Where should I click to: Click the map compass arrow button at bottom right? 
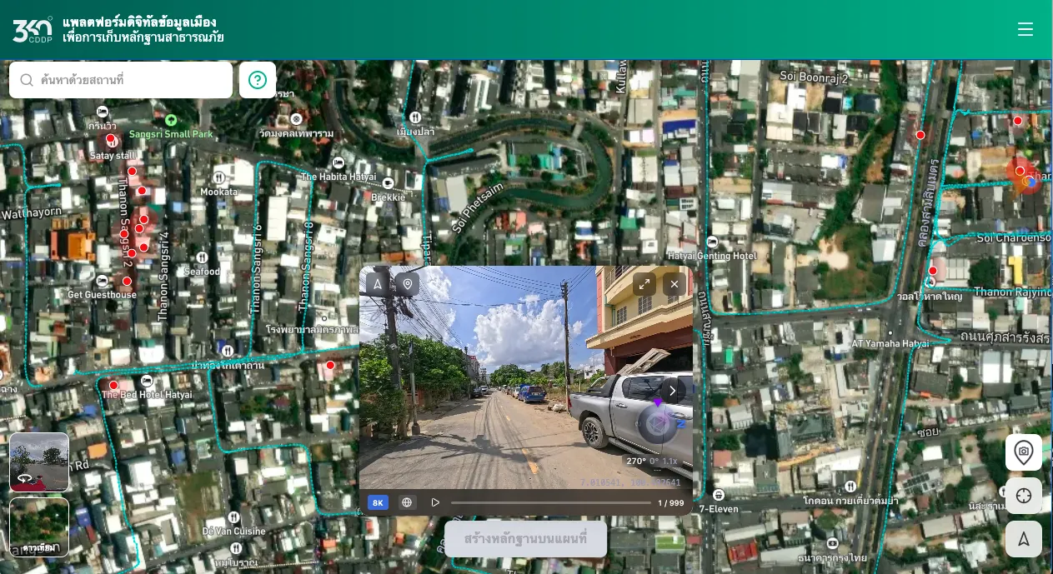coord(1023,539)
